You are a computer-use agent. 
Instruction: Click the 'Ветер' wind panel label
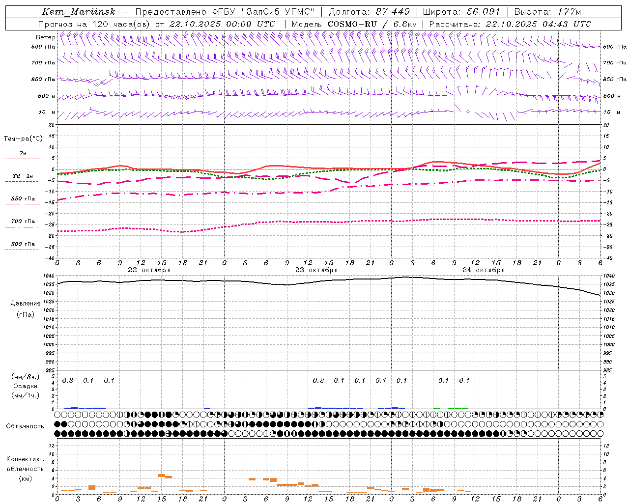45,37
